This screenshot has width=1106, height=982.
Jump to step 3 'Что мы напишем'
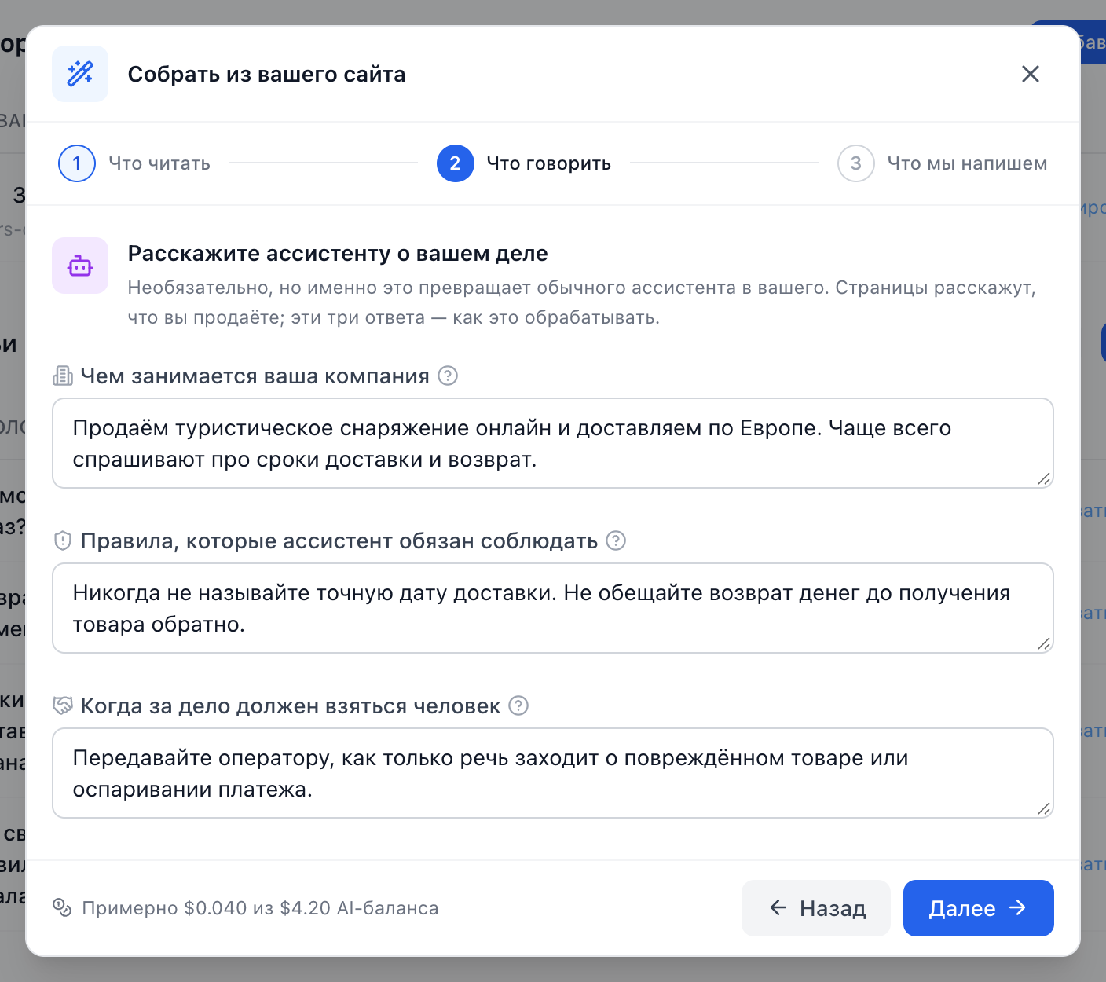pos(943,163)
